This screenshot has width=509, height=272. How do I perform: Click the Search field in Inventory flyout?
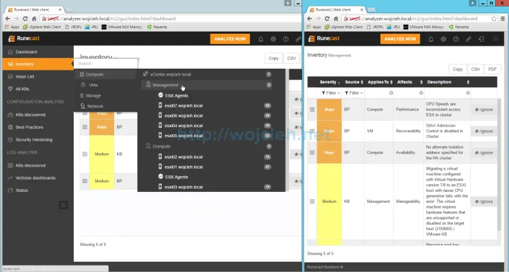click(x=105, y=64)
